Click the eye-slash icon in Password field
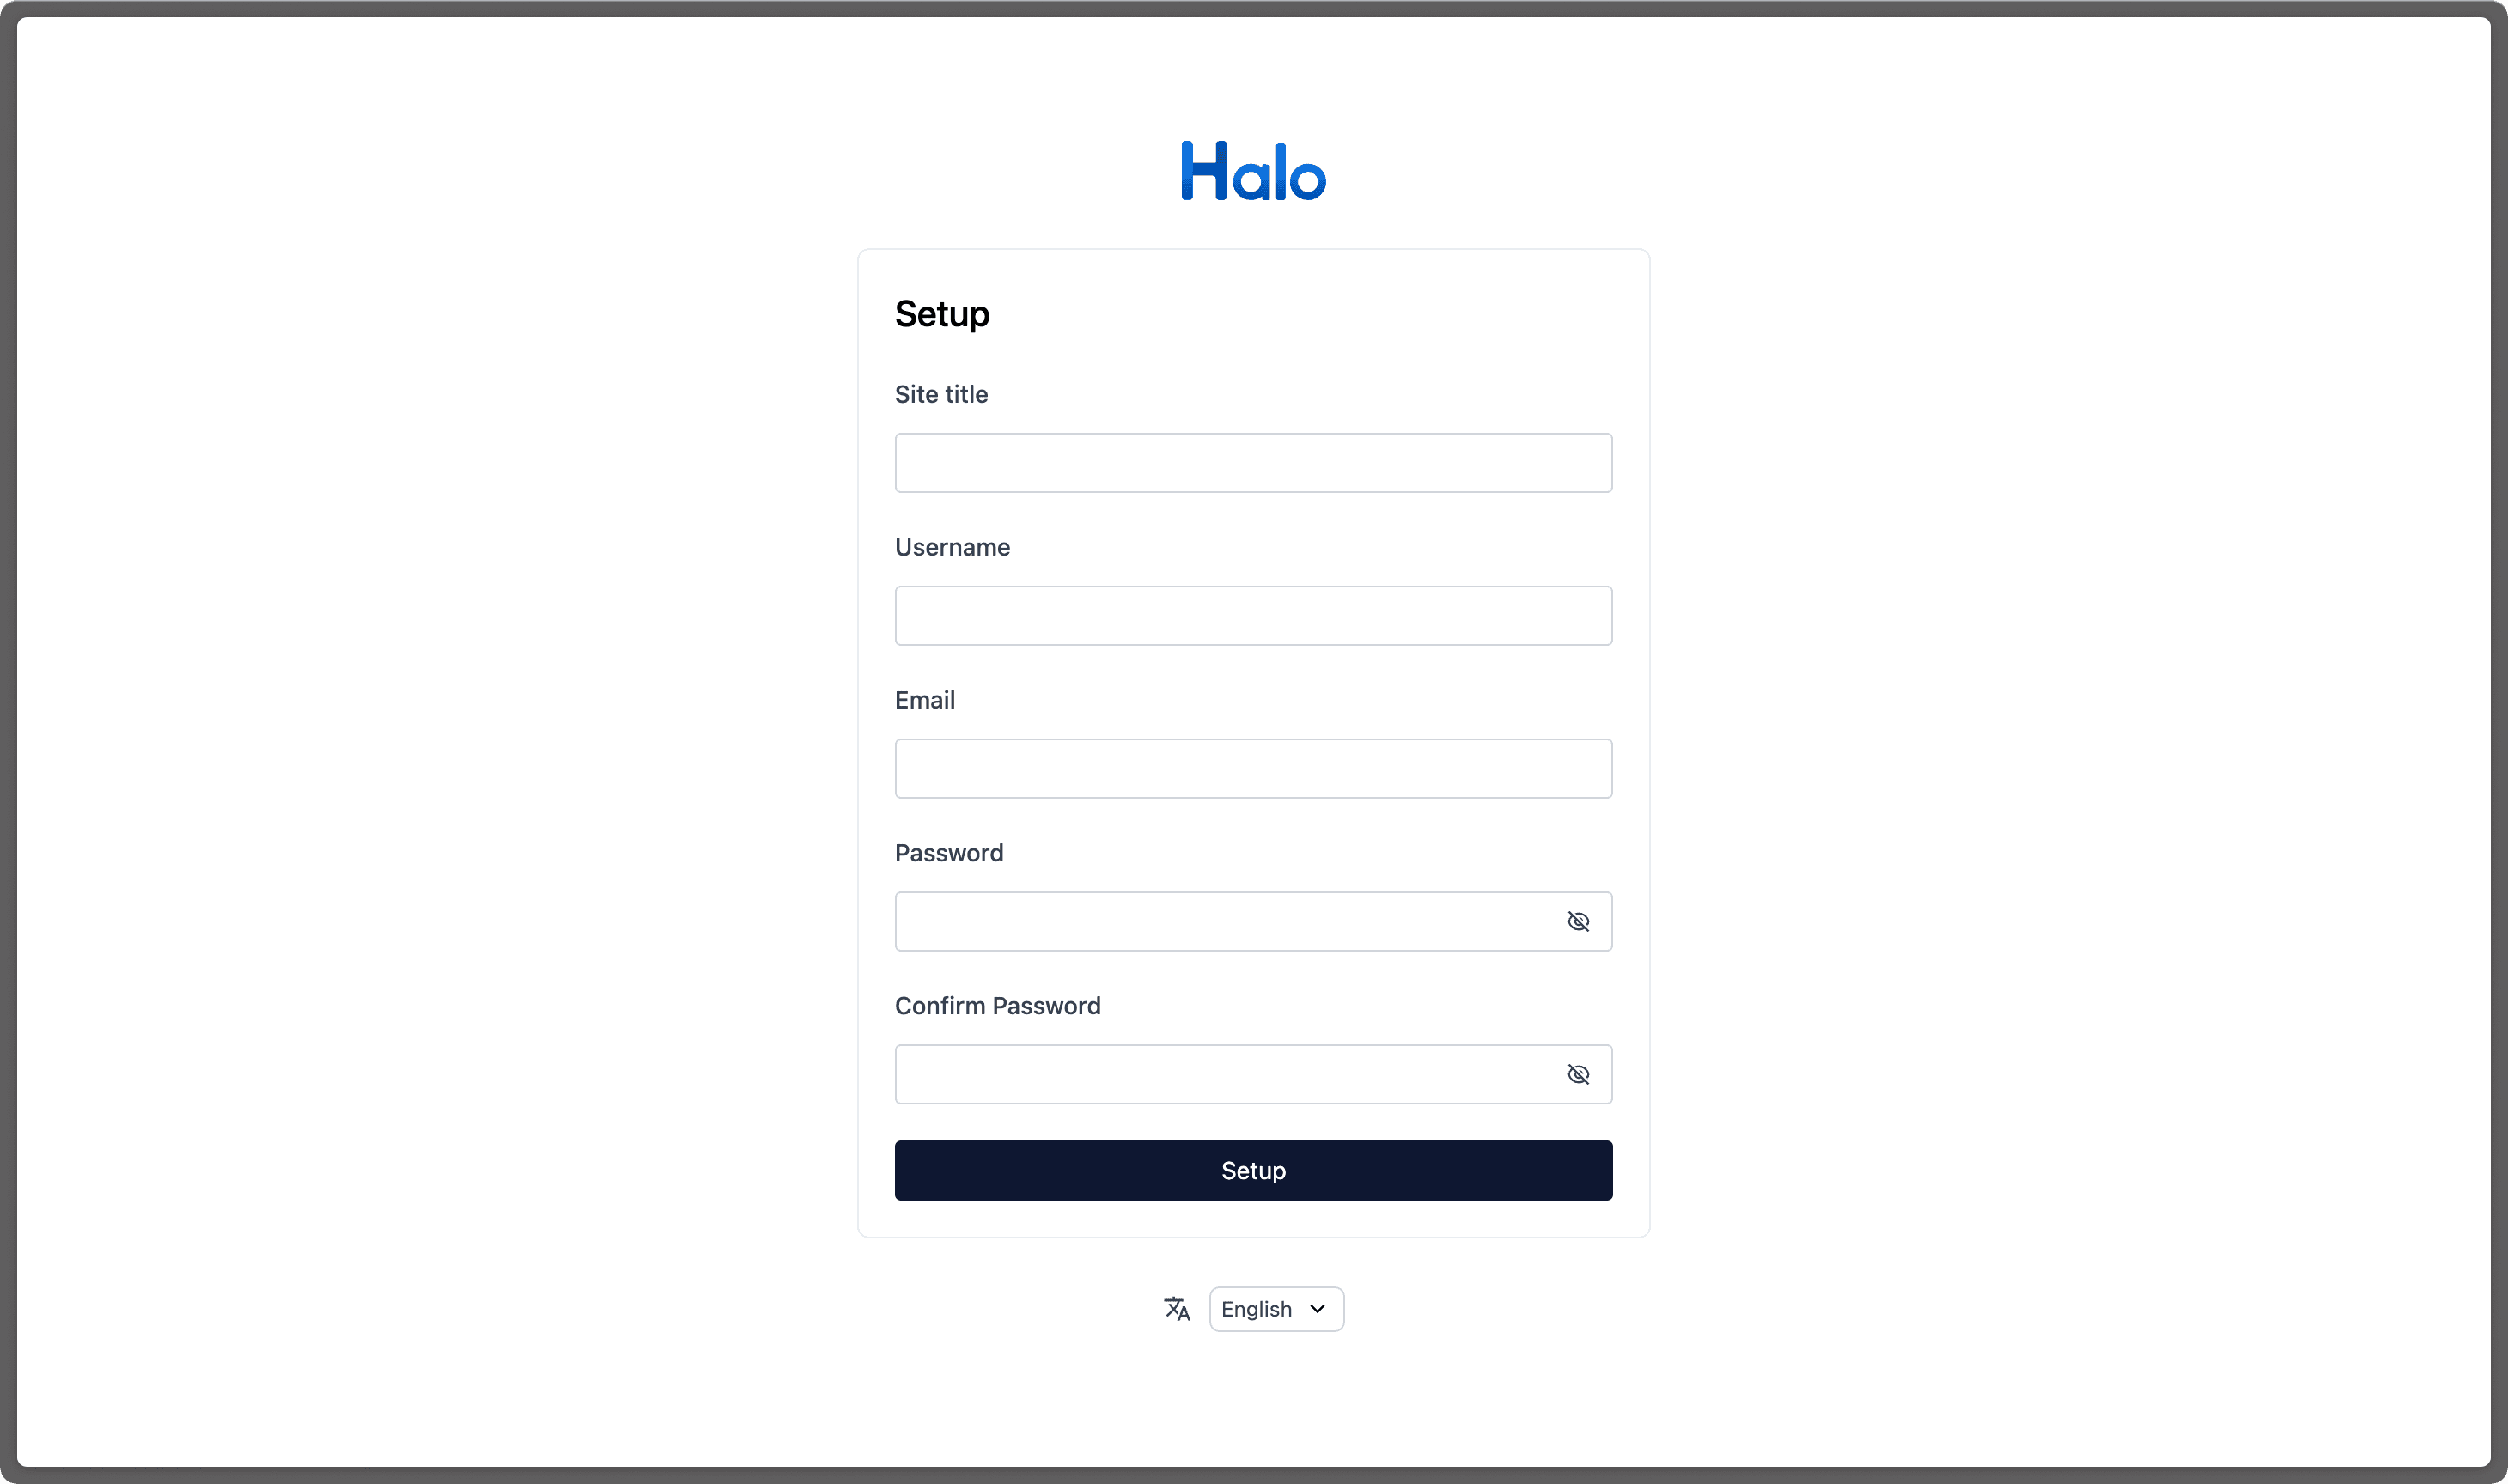Screen dimensions: 2508x1484 pos(1577,921)
